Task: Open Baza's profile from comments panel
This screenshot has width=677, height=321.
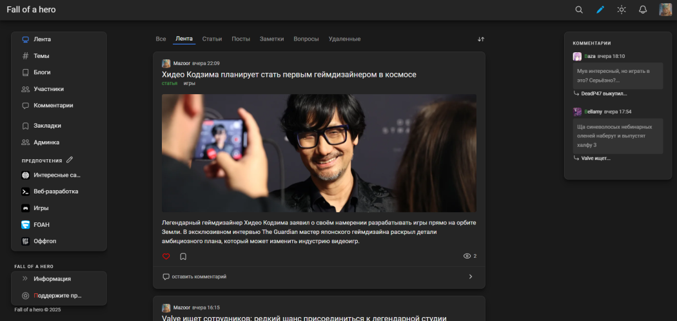Action: click(x=590, y=56)
